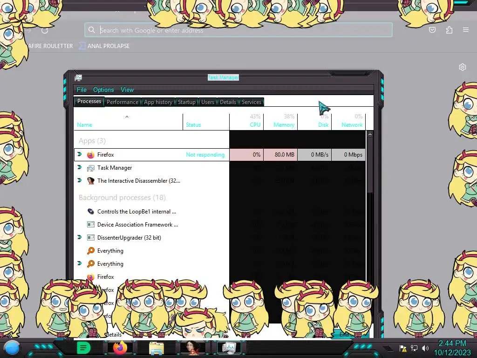This screenshot has height=358, width=477.
Task: Open Task Manager taskbar icon
Action: pos(229,348)
